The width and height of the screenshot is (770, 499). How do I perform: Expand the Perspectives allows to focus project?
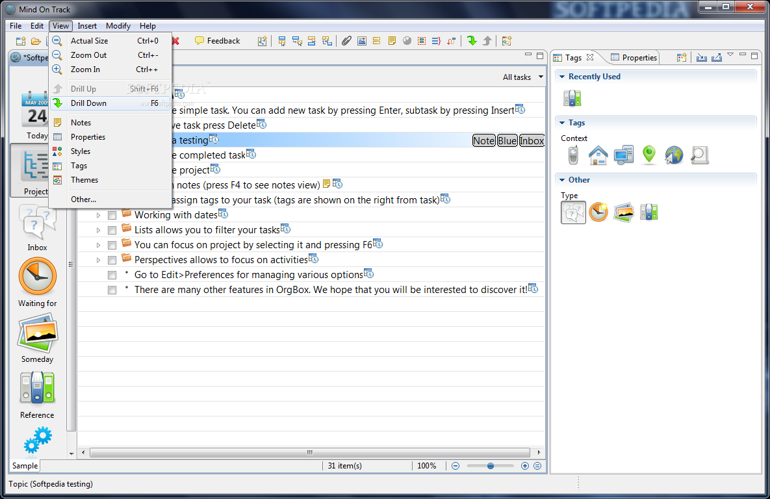[x=98, y=261]
